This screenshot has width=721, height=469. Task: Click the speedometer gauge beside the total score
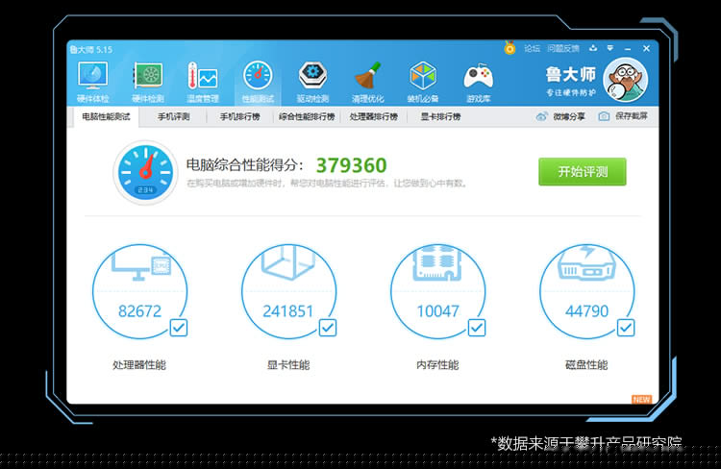tap(145, 172)
